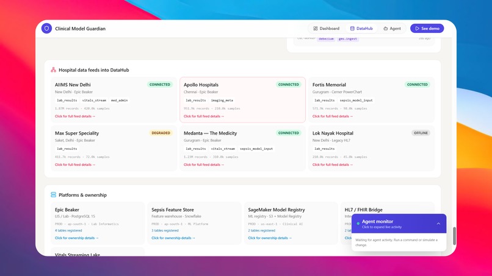This screenshot has width=492, height=276.
Task: Open Lok Nayak Hospital full feed details
Action: click(x=333, y=165)
